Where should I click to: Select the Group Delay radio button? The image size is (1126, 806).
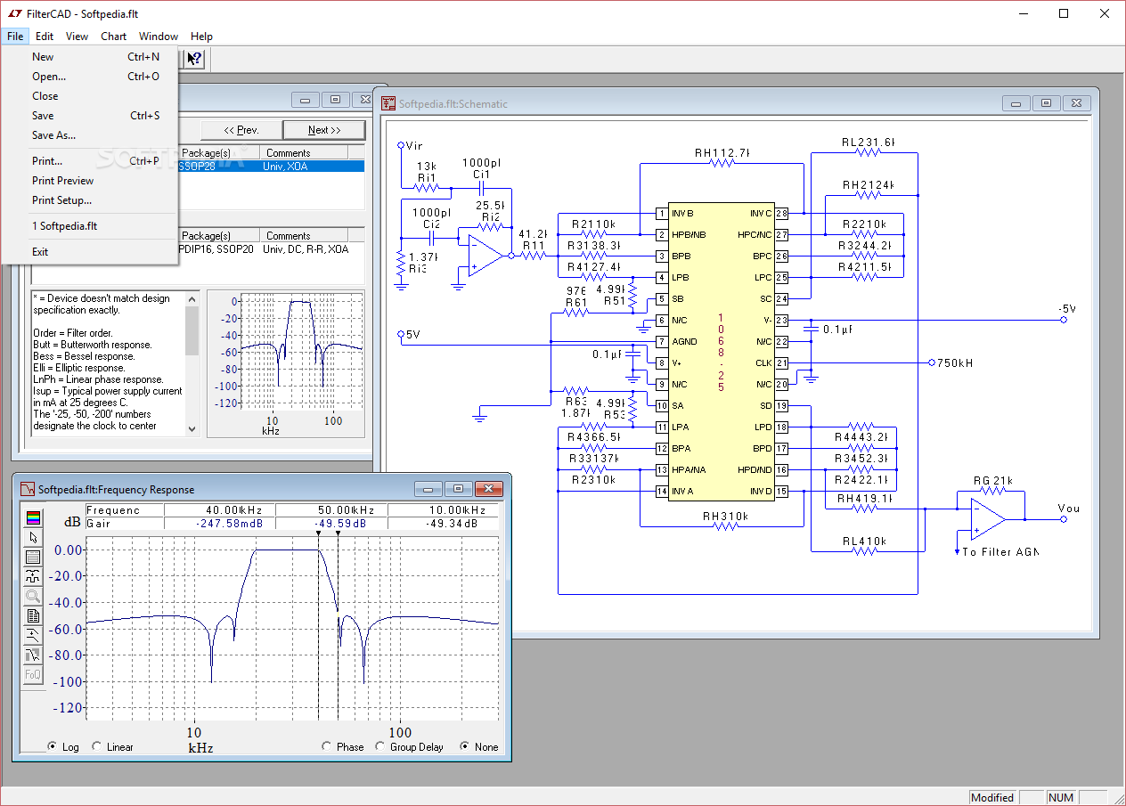click(380, 746)
